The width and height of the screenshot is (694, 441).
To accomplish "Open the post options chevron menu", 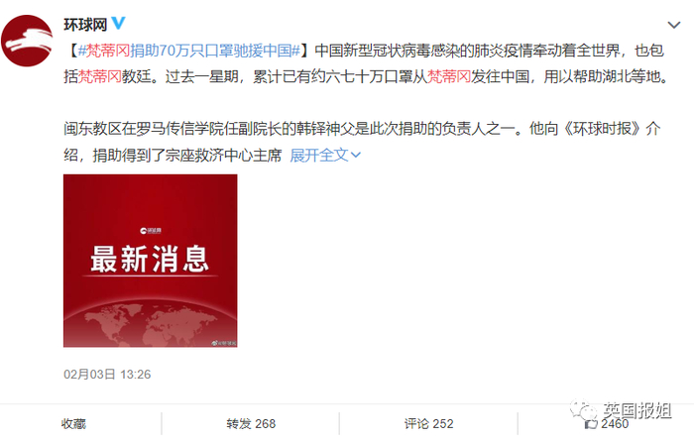I will (x=673, y=25).
